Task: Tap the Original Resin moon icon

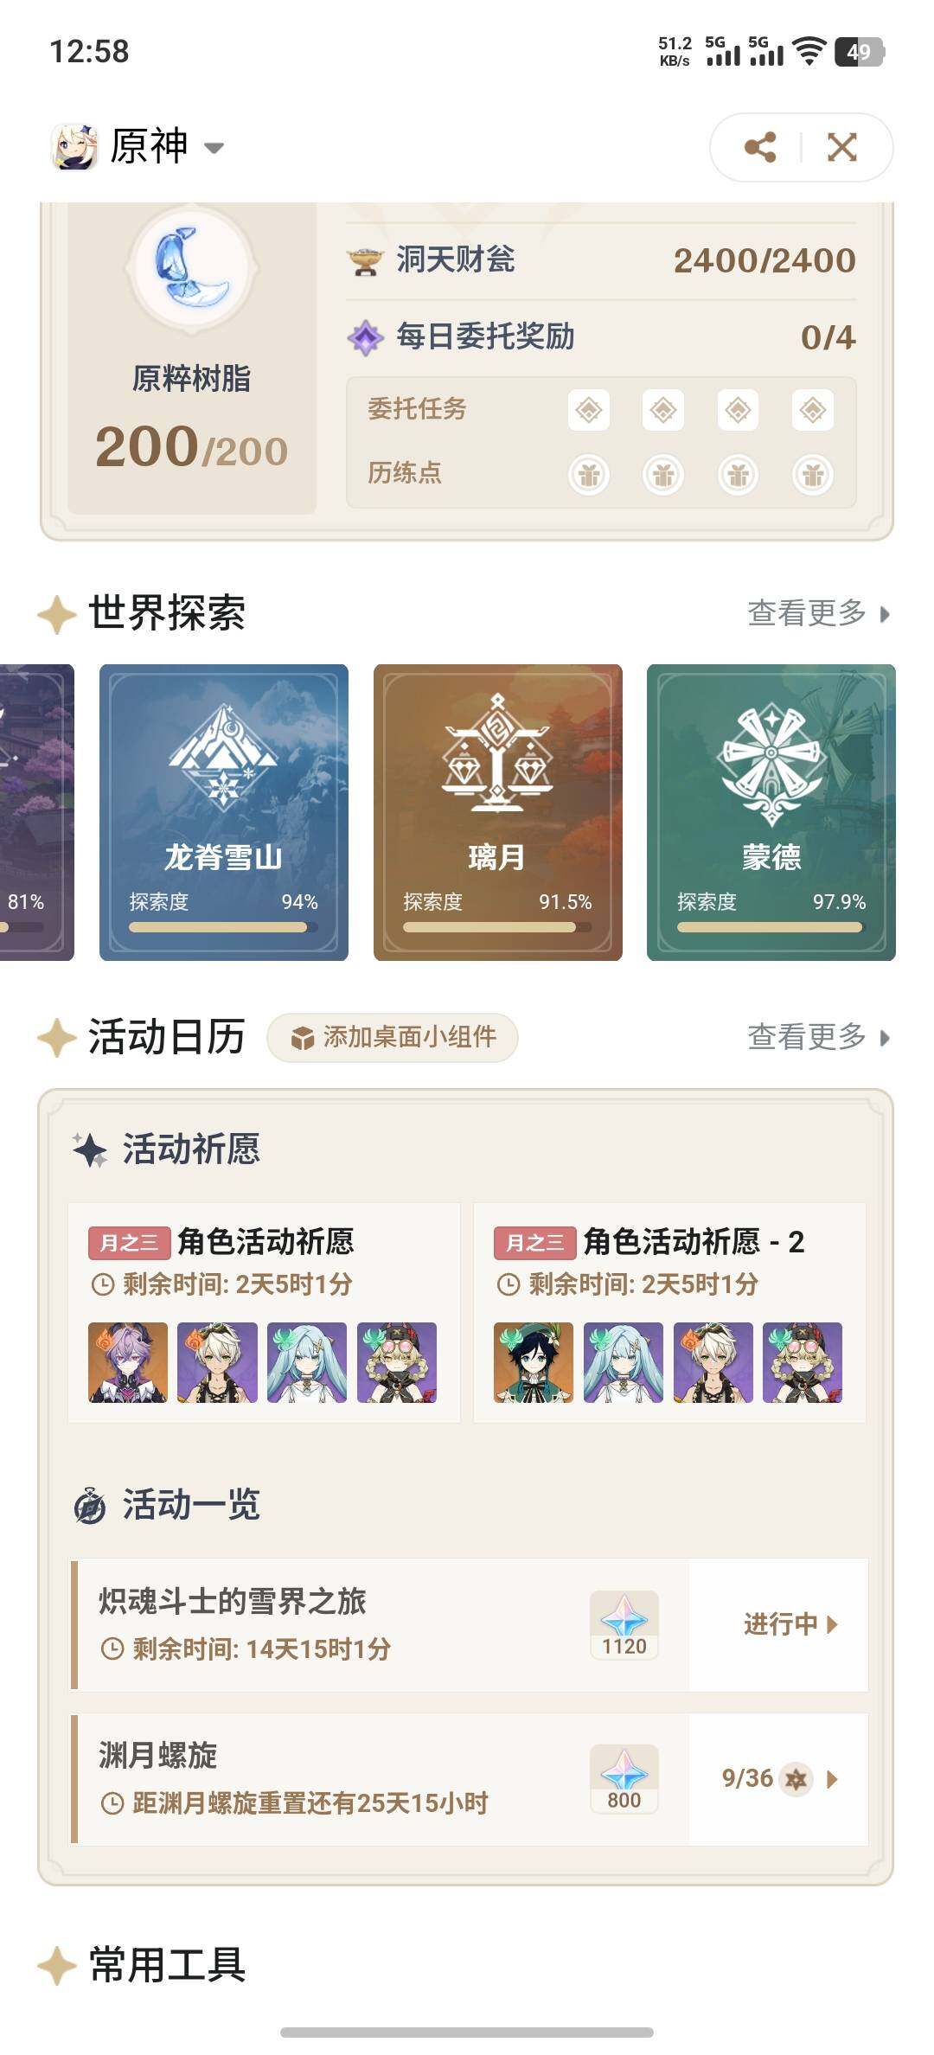Action: coord(191,268)
